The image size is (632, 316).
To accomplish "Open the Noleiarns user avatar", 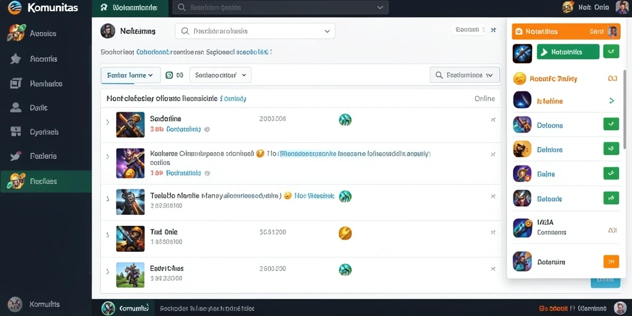I will 107,31.
